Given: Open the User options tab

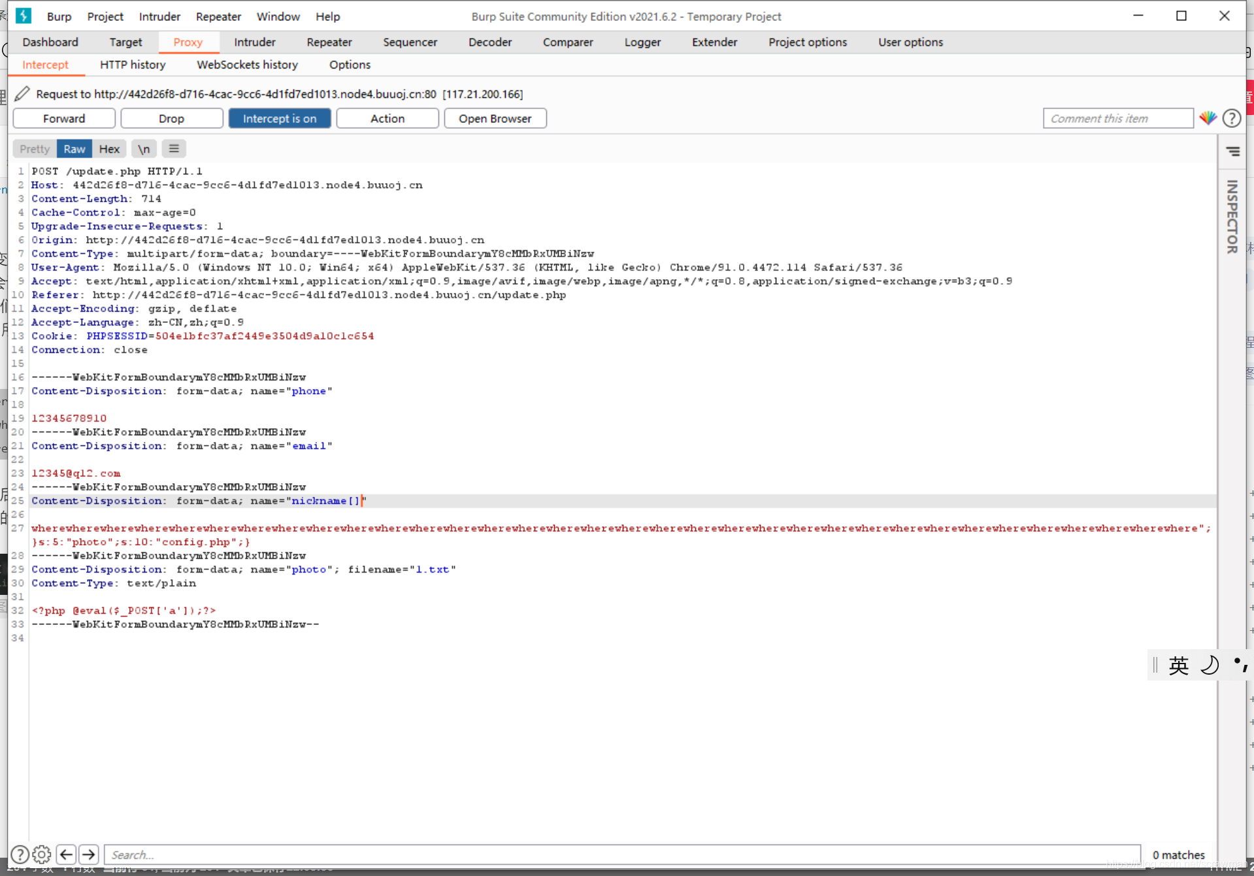Looking at the screenshot, I should click(910, 42).
